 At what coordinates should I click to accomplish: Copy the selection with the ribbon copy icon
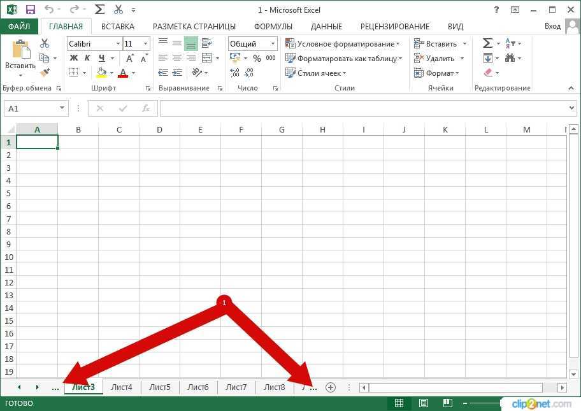click(x=45, y=58)
